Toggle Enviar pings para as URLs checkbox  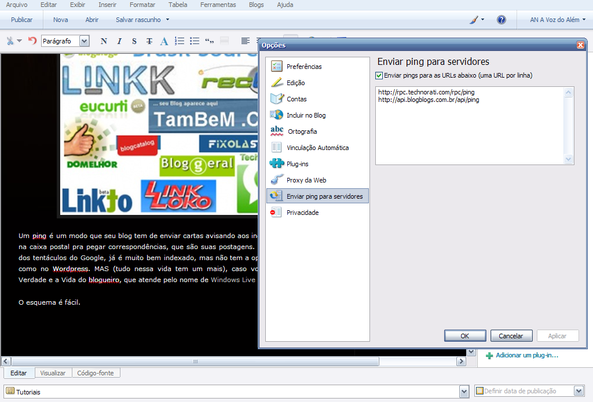pos(379,76)
